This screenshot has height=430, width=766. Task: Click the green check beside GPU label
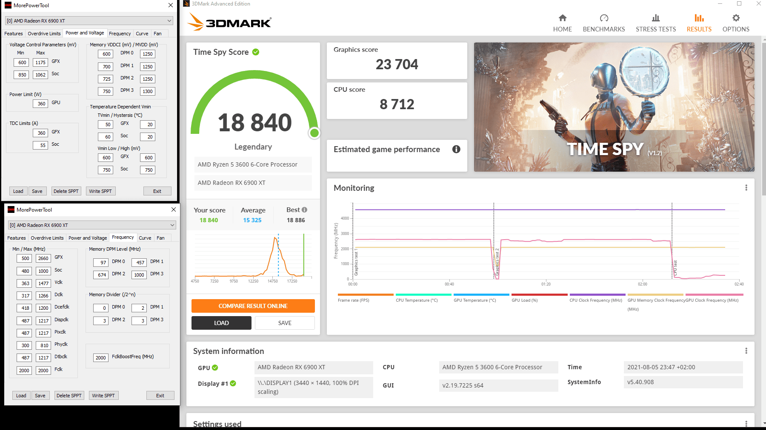click(x=215, y=368)
